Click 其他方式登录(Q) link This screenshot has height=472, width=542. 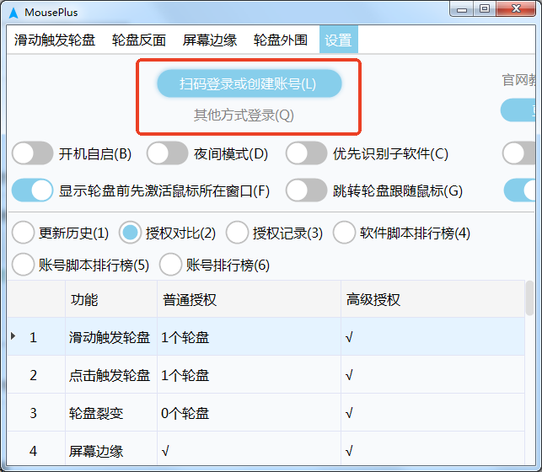(x=244, y=115)
